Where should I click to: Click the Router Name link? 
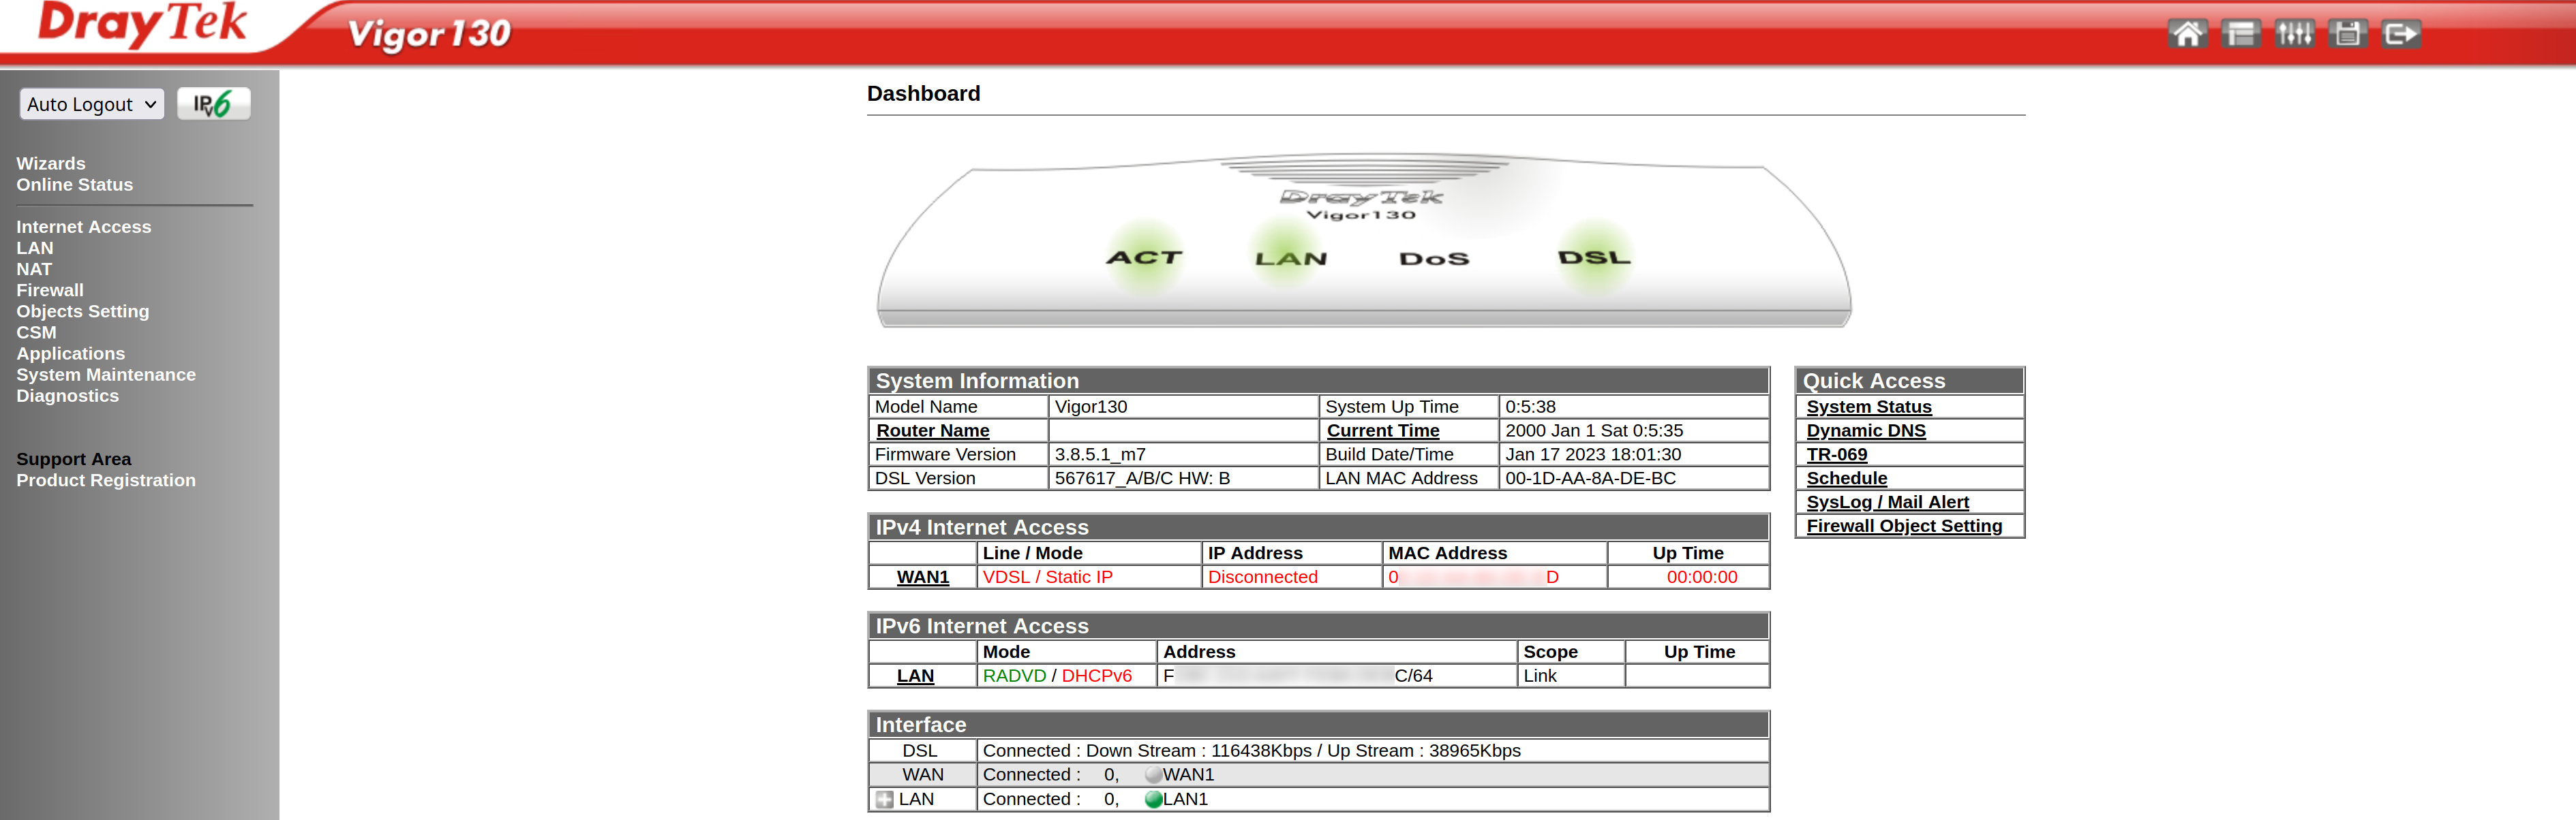(x=932, y=430)
